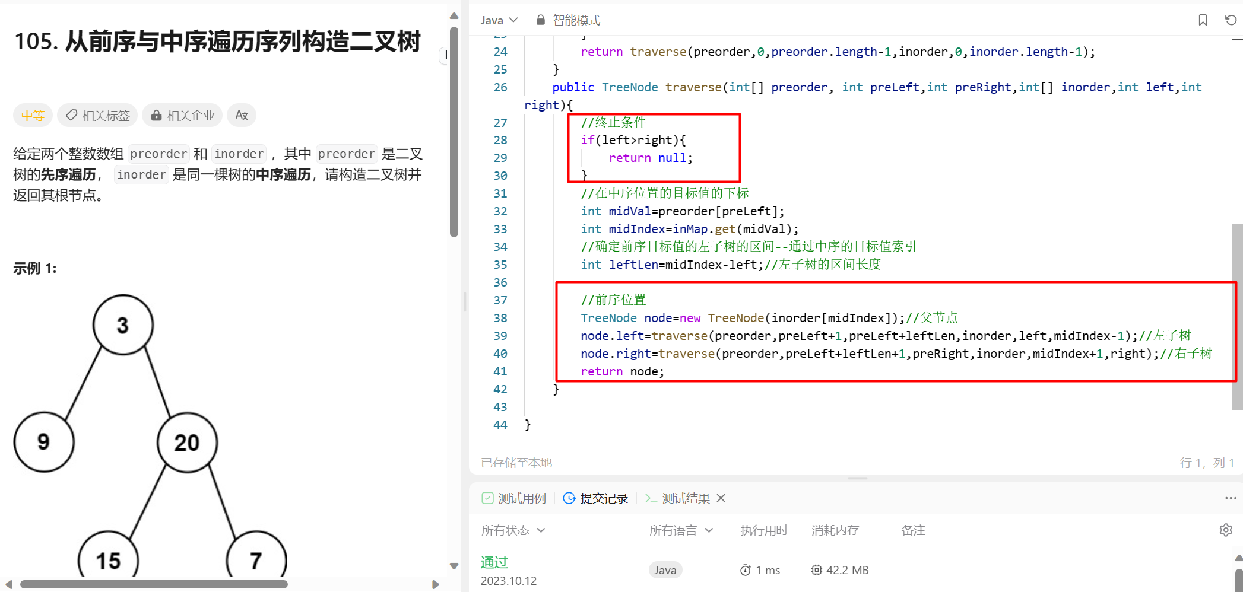Click the 行 1, 列 1 cursor position indicator
This screenshot has width=1243, height=592.
(x=1207, y=463)
